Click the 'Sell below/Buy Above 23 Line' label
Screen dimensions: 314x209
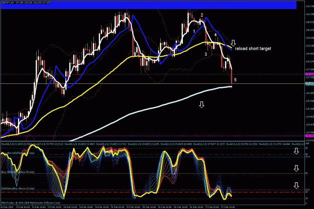(18, 188)
